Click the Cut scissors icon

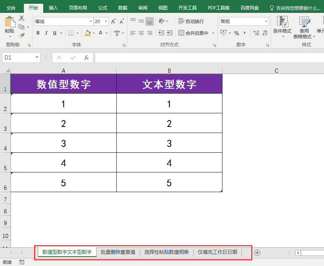pyautogui.click(x=22, y=18)
